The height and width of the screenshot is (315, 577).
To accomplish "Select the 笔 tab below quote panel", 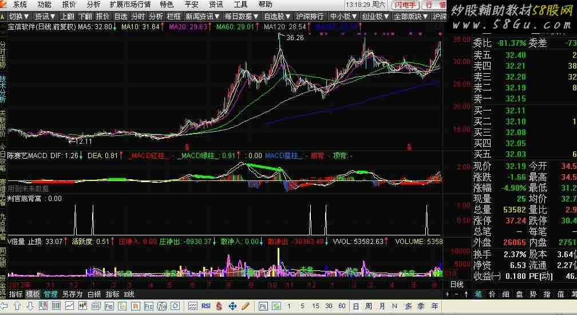I will [478, 294].
